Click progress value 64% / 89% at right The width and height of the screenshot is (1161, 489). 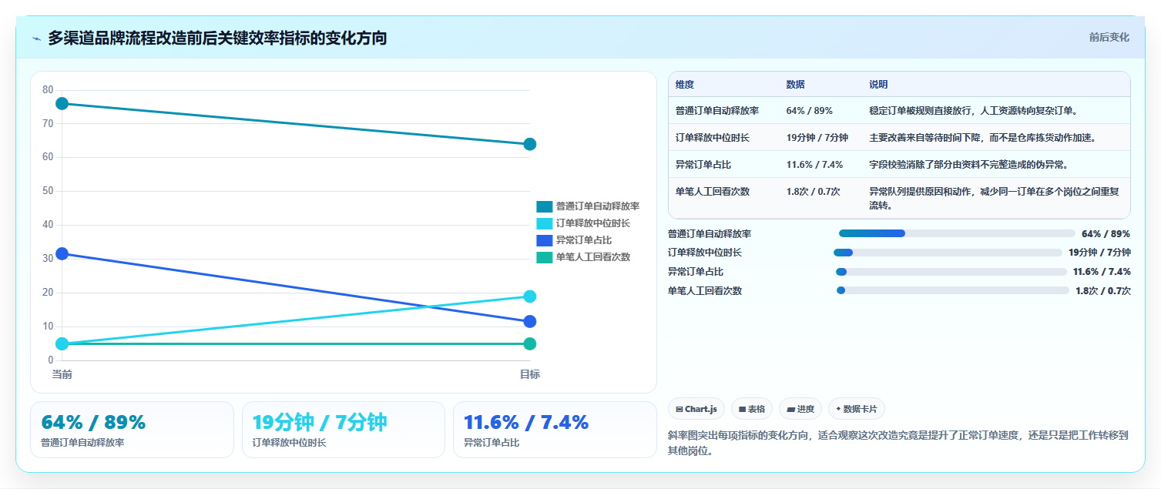click(x=1106, y=234)
